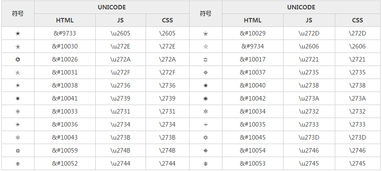Image resolution: width=382 pixels, height=171 pixels.
Task: Click the eight-pointed black star for &#10041
Action: (x=18, y=98)
